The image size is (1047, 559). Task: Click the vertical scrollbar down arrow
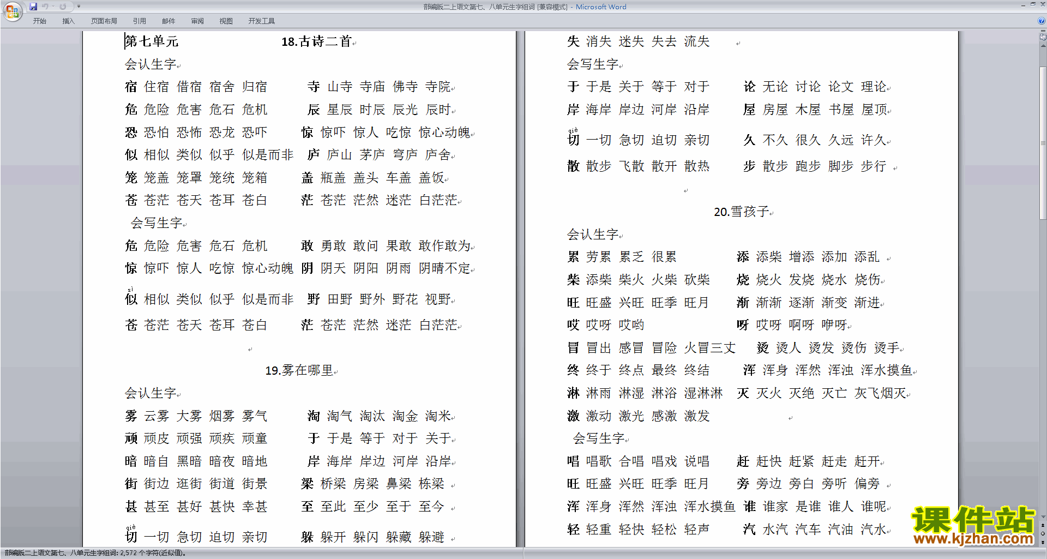(x=1043, y=516)
